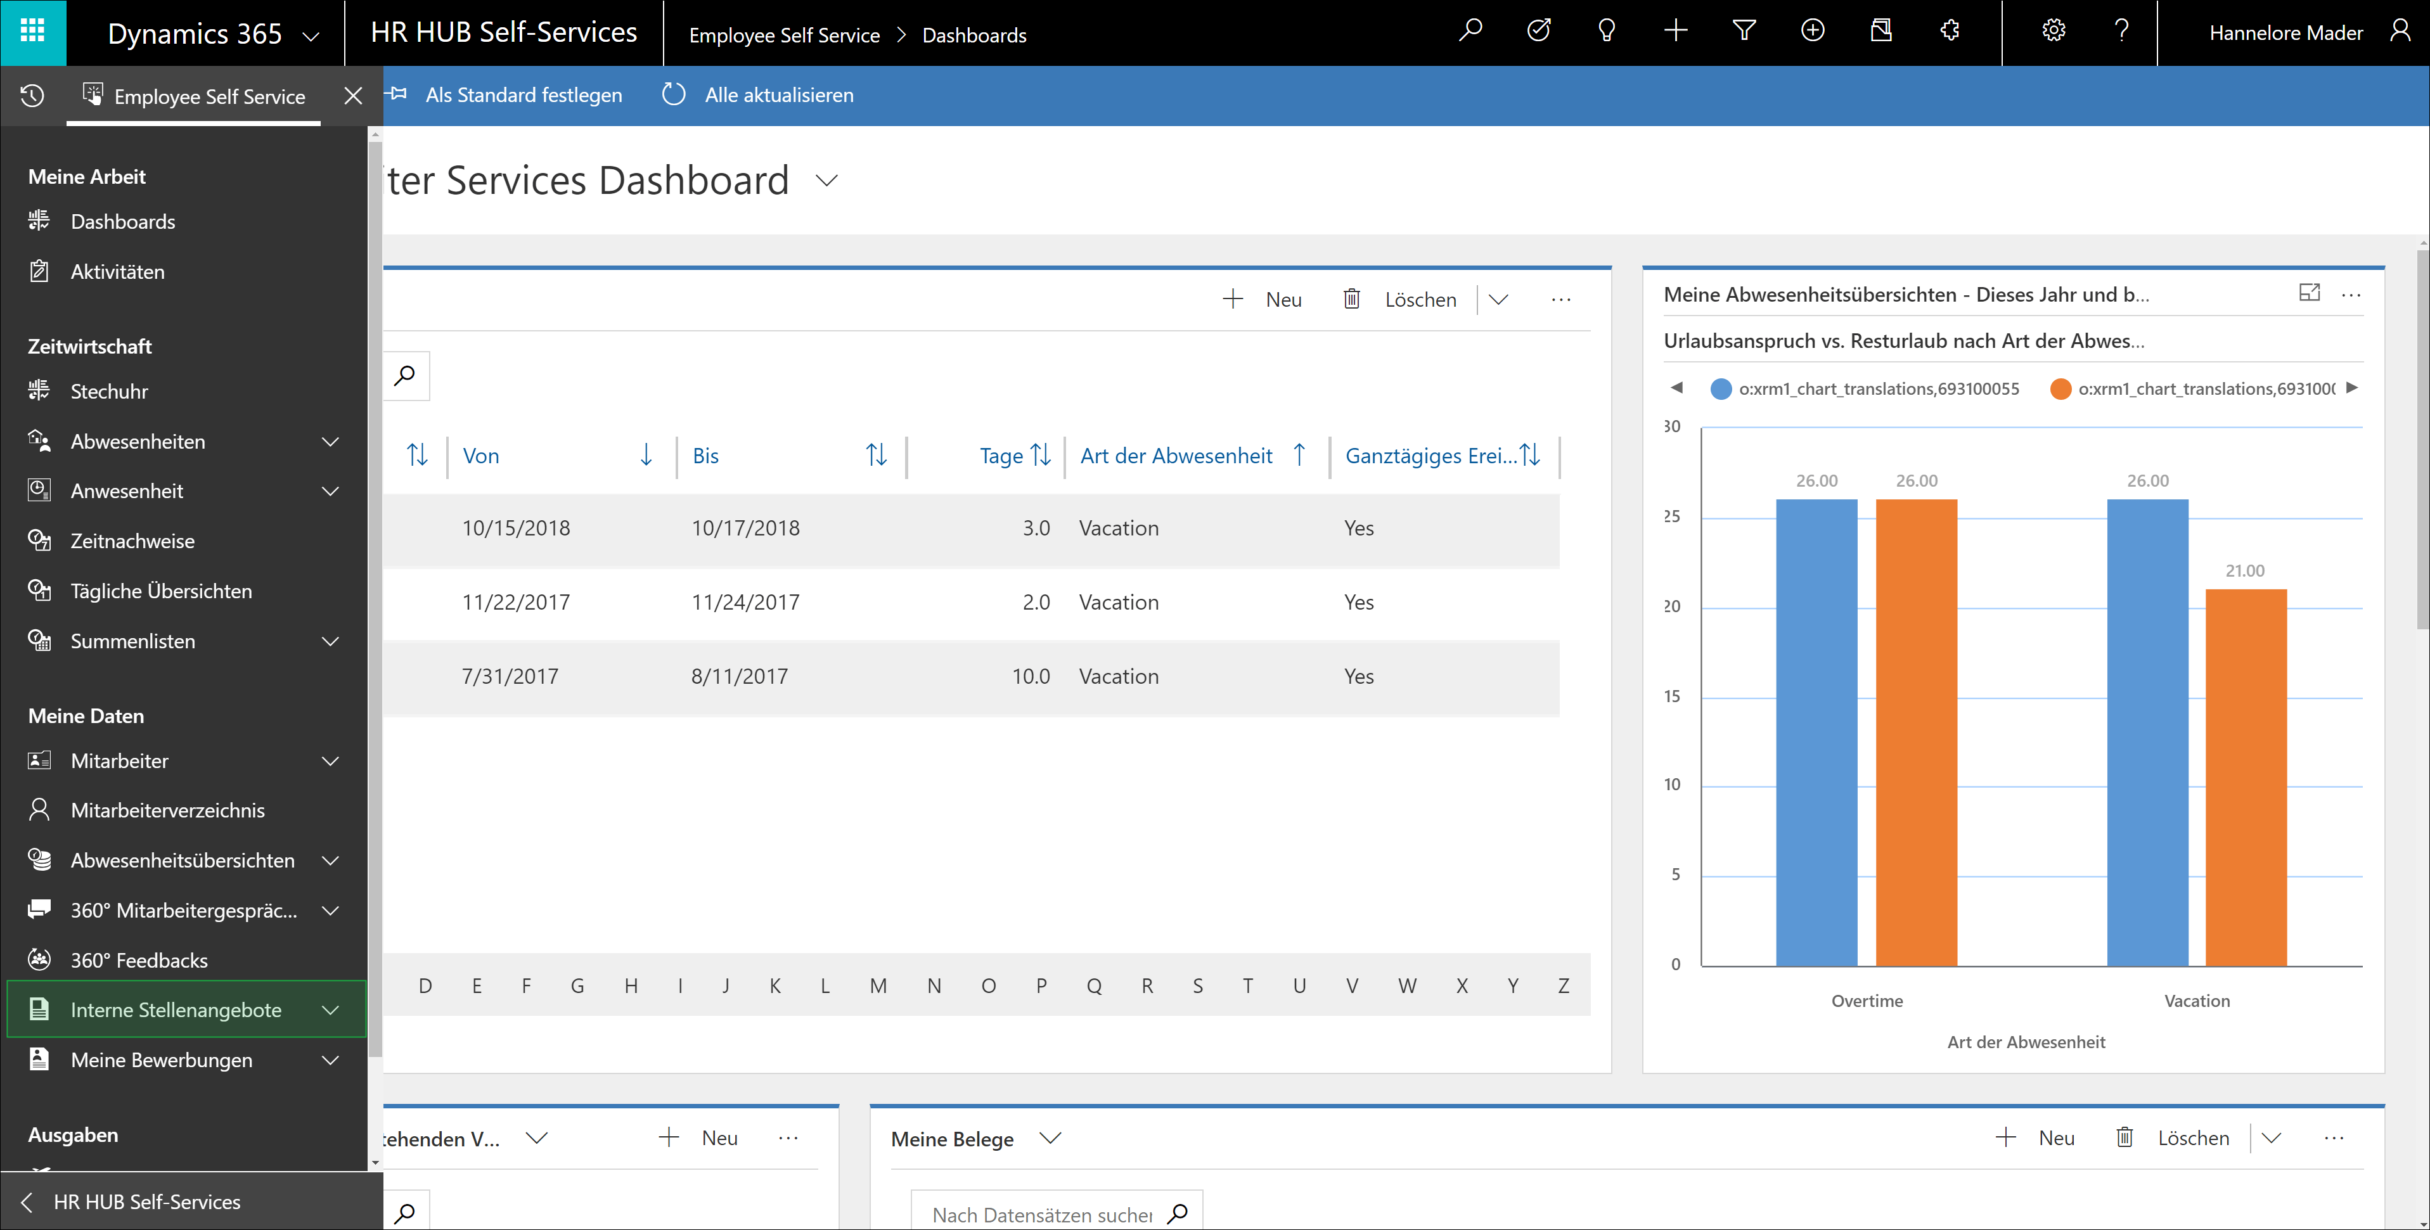This screenshot has width=2430, height=1230.
Task: Click the plus quick create icon
Action: [x=1675, y=31]
